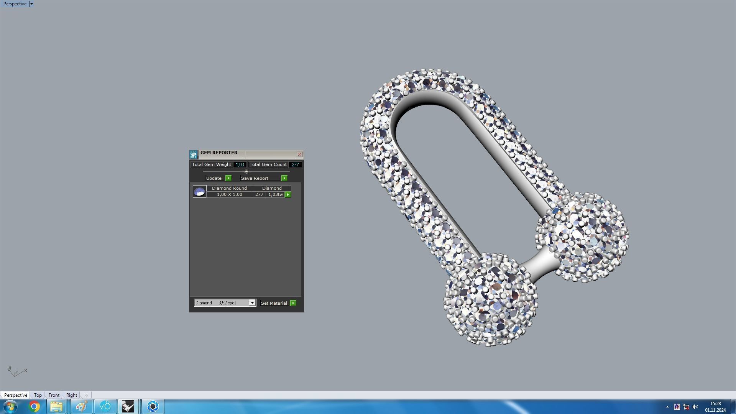Click the Gem Reporter panel icon

pyautogui.click(x=194, y=154)
